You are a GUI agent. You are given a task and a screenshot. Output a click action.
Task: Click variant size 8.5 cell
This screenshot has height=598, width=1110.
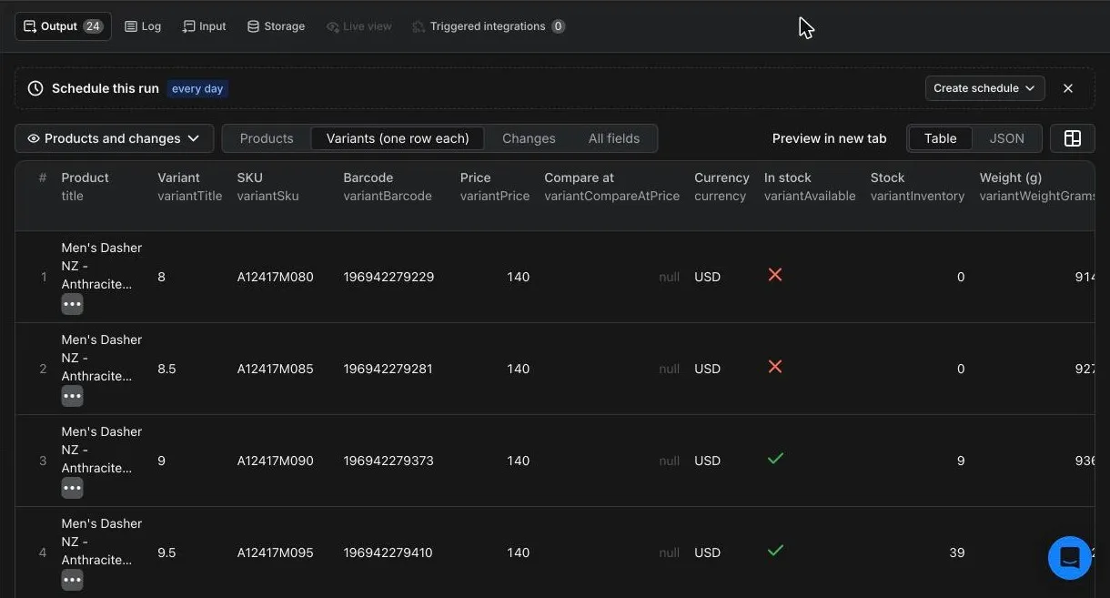point(166,369)
